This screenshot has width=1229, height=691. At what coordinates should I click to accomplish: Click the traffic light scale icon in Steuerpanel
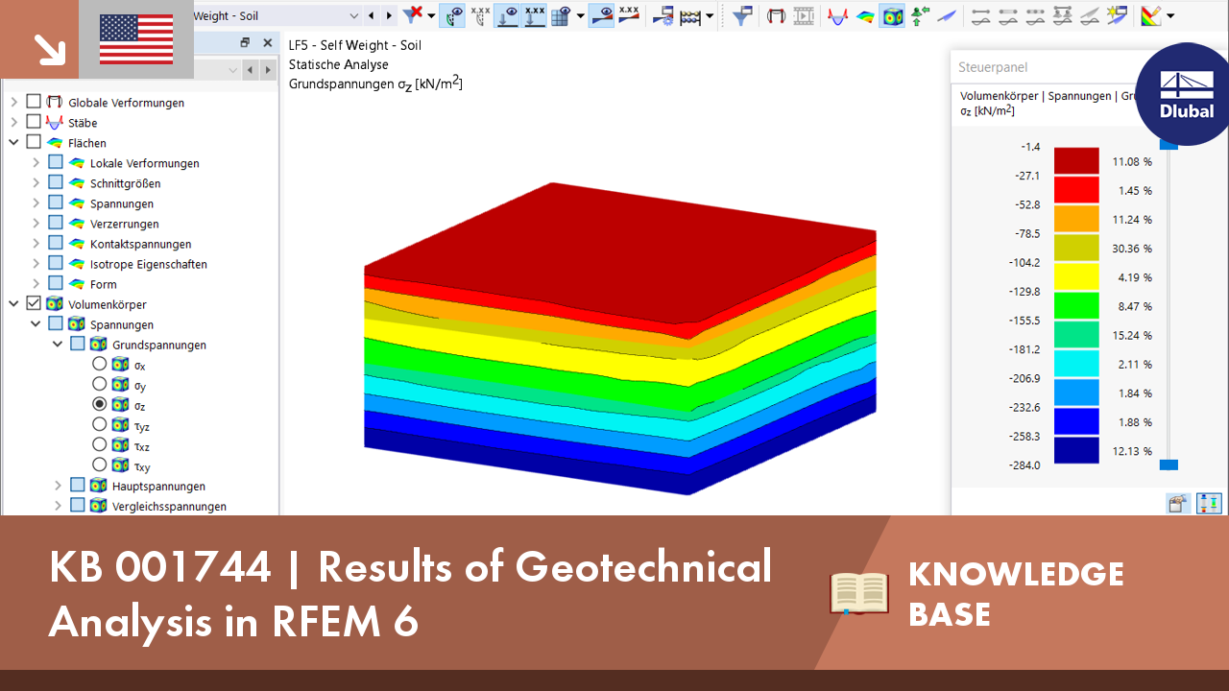1209,503
